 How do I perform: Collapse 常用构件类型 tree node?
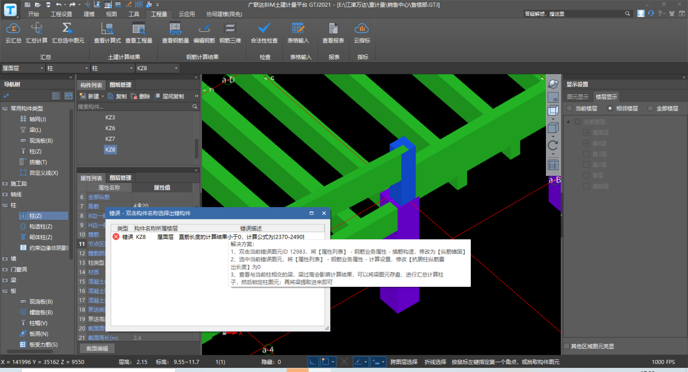pyautogui.click(x=5, y=108)
